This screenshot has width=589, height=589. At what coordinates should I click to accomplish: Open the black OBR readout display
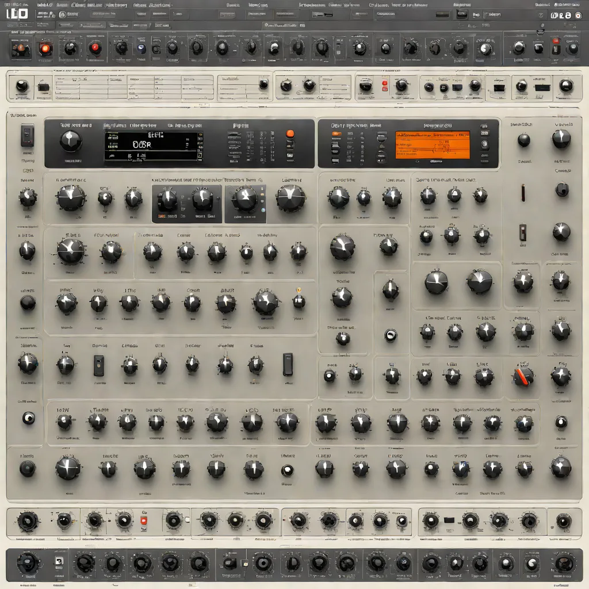pos(154,147)
